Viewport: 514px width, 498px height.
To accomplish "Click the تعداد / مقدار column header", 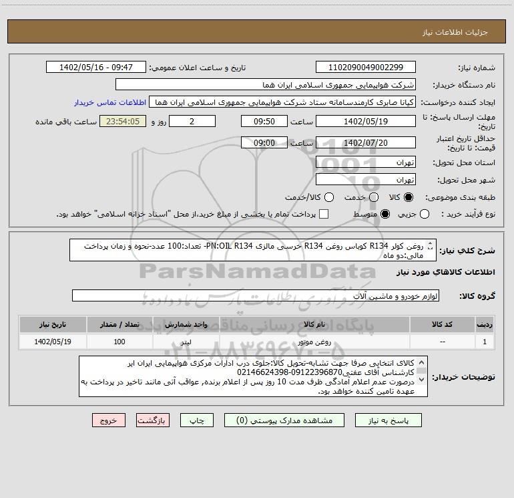I will [119, 325].
